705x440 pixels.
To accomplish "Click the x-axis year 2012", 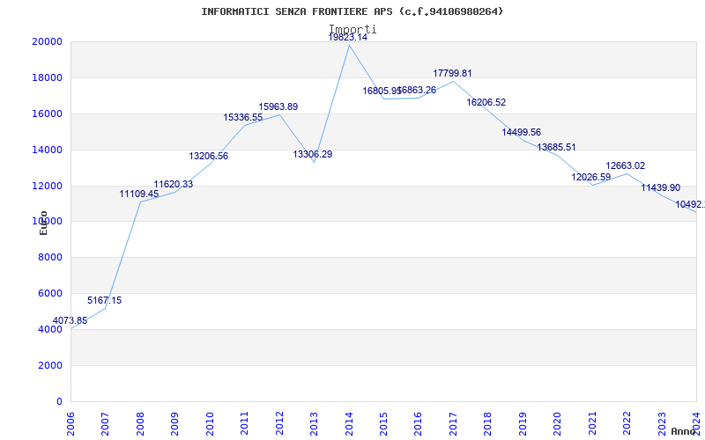I will pyautogui.click(x=279, y=423).
